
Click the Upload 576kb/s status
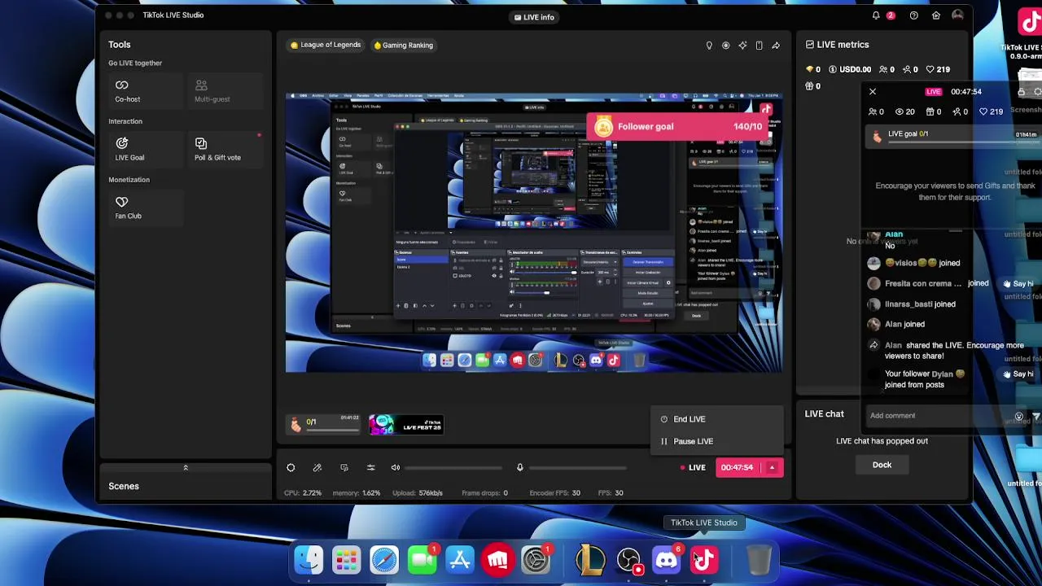[419, 493]
